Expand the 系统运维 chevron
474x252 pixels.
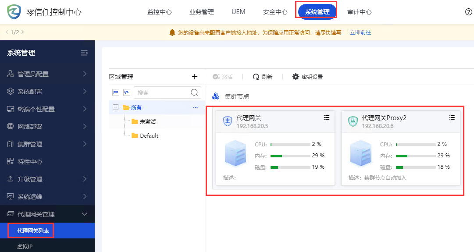point(85,196)
